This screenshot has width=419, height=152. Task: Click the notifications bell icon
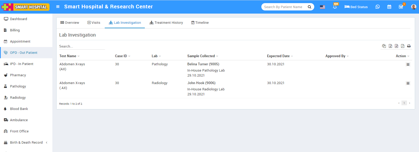click(335, 7)
